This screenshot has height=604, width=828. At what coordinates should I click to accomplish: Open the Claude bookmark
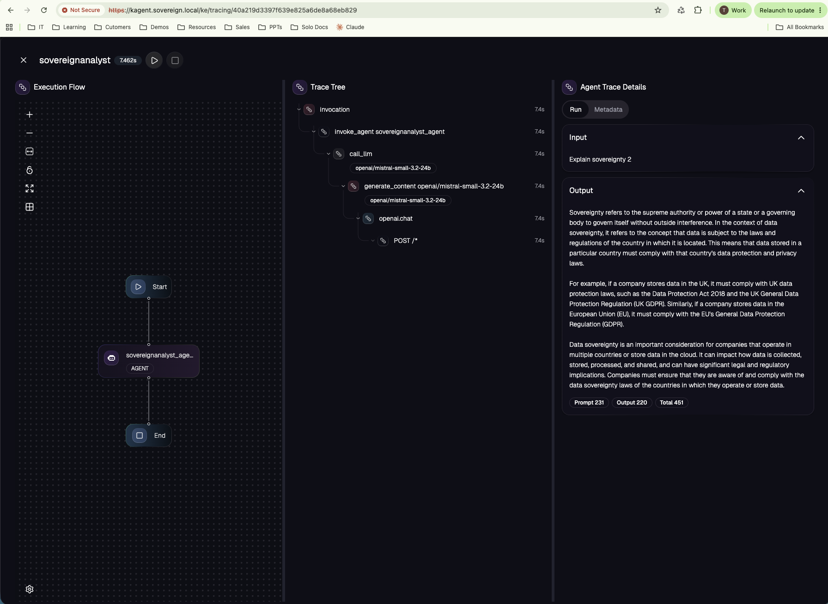tap(350, 27)
